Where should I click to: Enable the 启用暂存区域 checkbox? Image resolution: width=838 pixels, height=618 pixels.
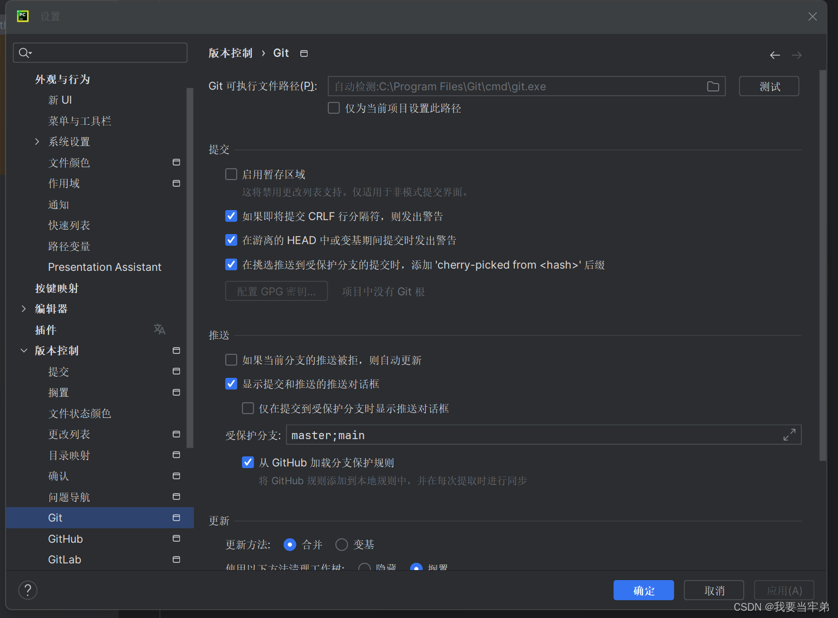231,174
